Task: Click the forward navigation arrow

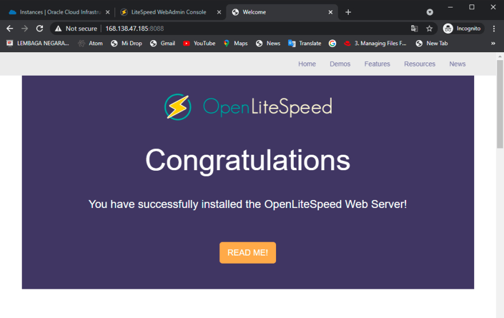Action: (x=25, y=29)
